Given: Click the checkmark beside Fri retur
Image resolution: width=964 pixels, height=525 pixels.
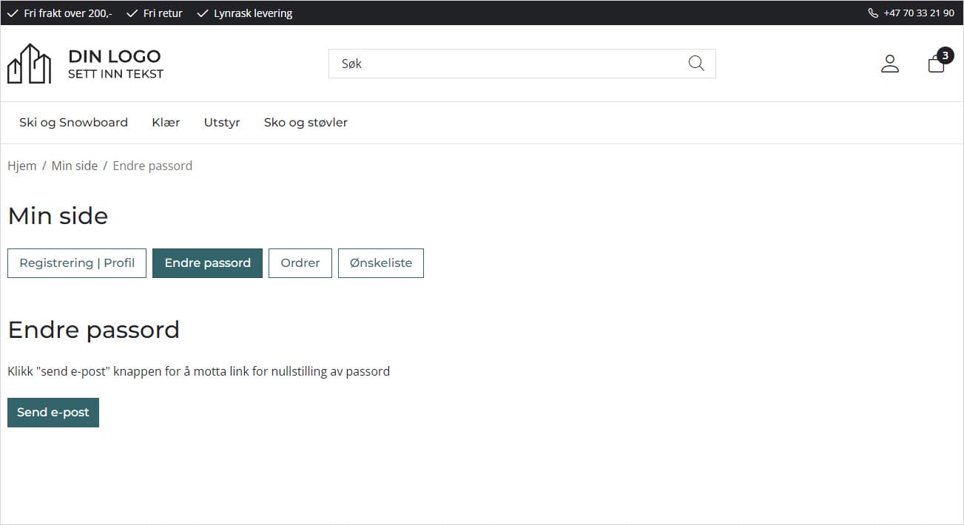Looking at the screenshot, I should click(x=132, y=13).
